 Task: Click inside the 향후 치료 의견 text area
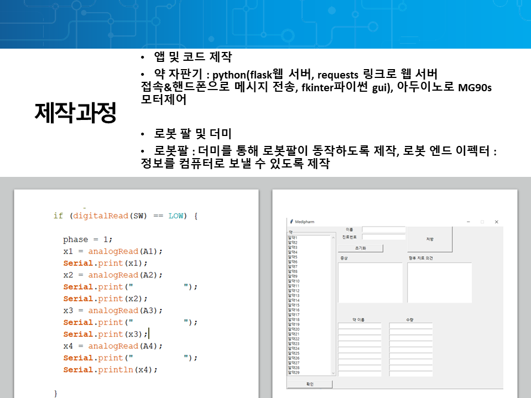[x=440, y=282]
